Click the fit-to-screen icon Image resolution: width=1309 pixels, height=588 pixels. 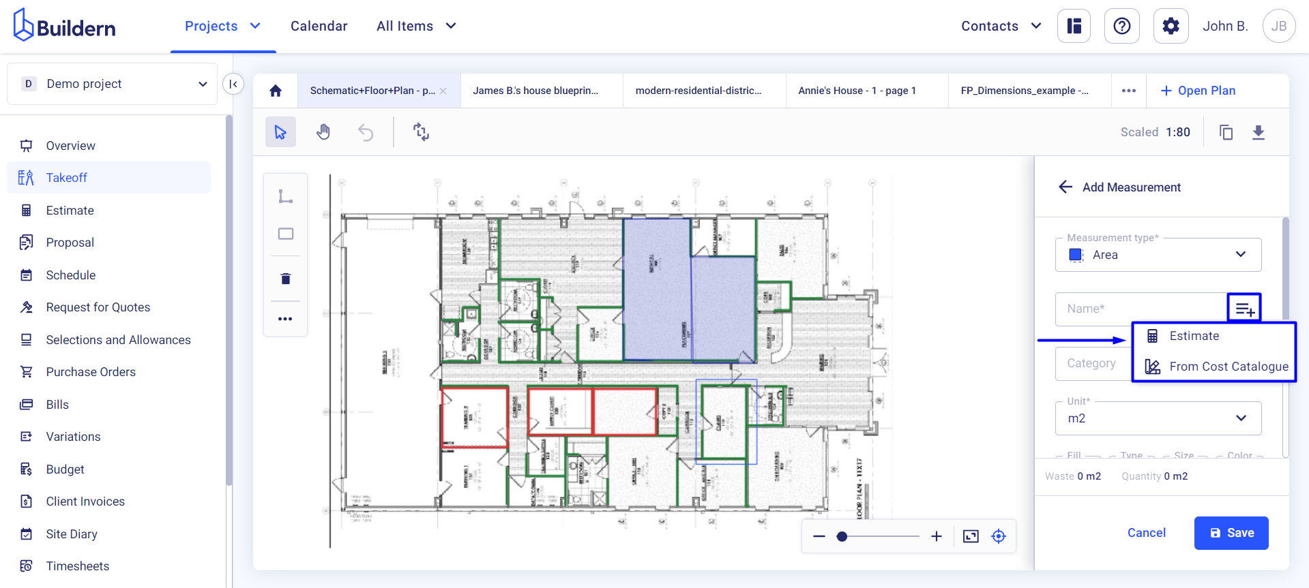coord(971,536)
